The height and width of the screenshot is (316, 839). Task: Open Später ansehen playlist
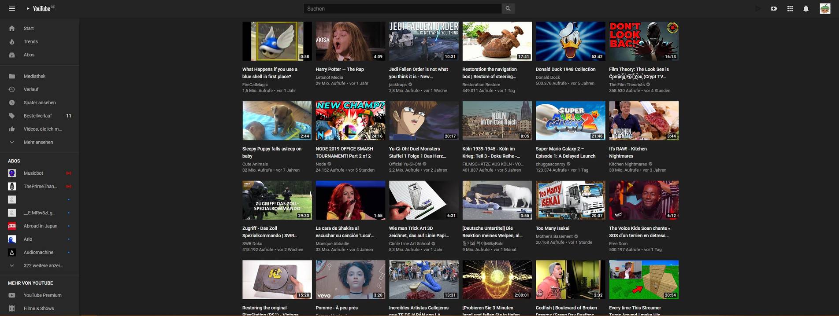[x=40, y=103]
